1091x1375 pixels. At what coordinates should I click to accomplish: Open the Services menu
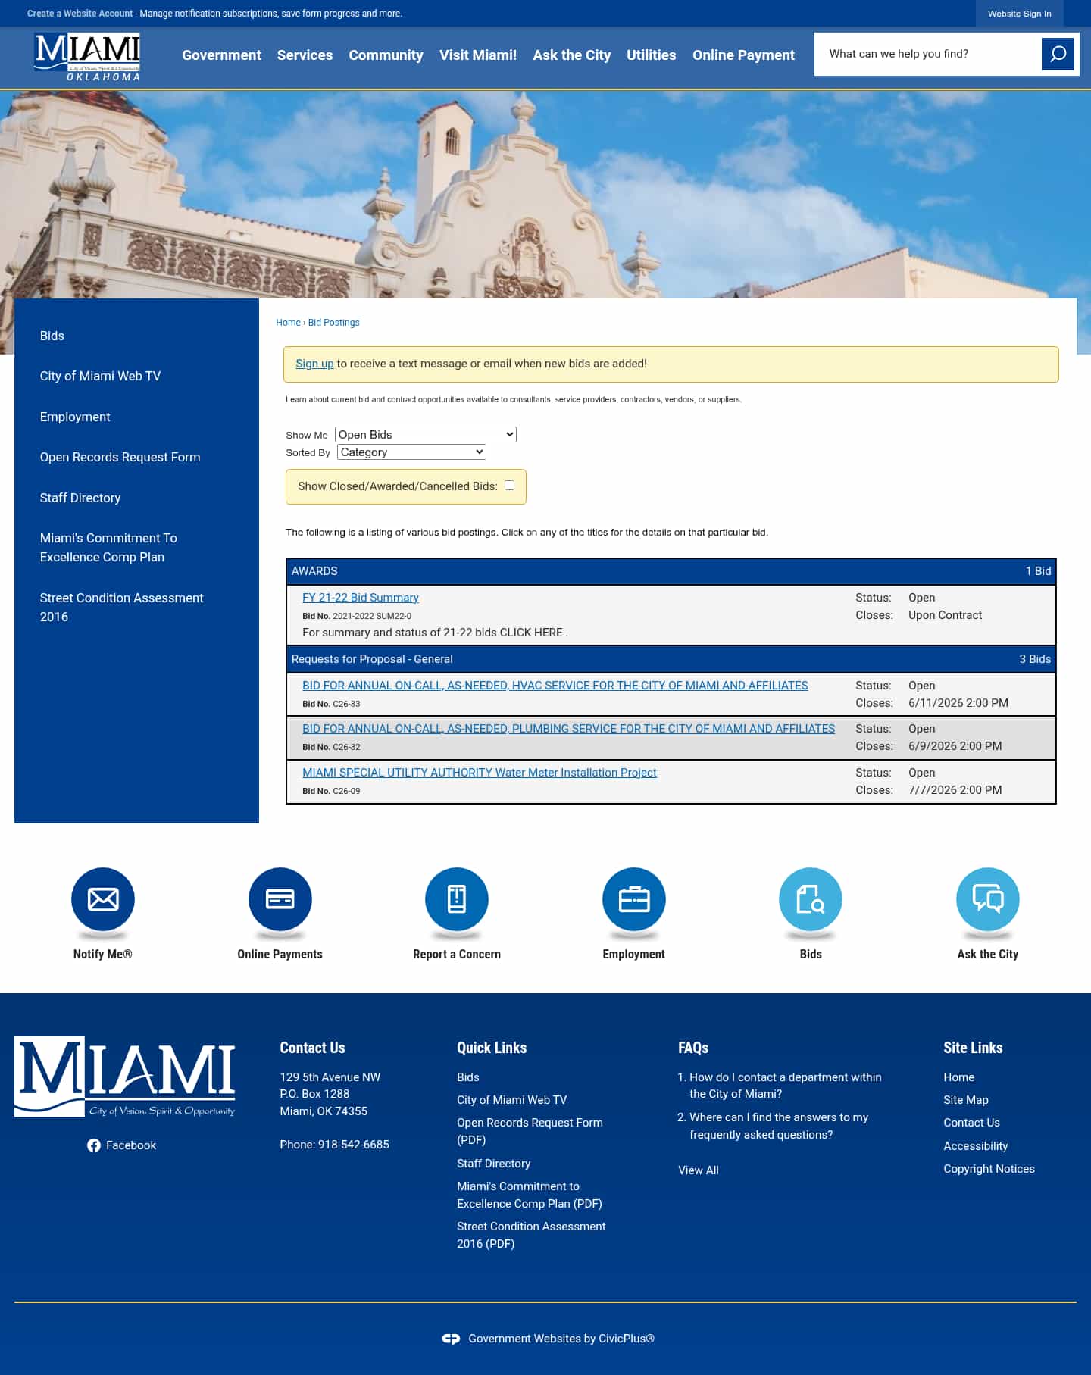[x=305, y=55]
